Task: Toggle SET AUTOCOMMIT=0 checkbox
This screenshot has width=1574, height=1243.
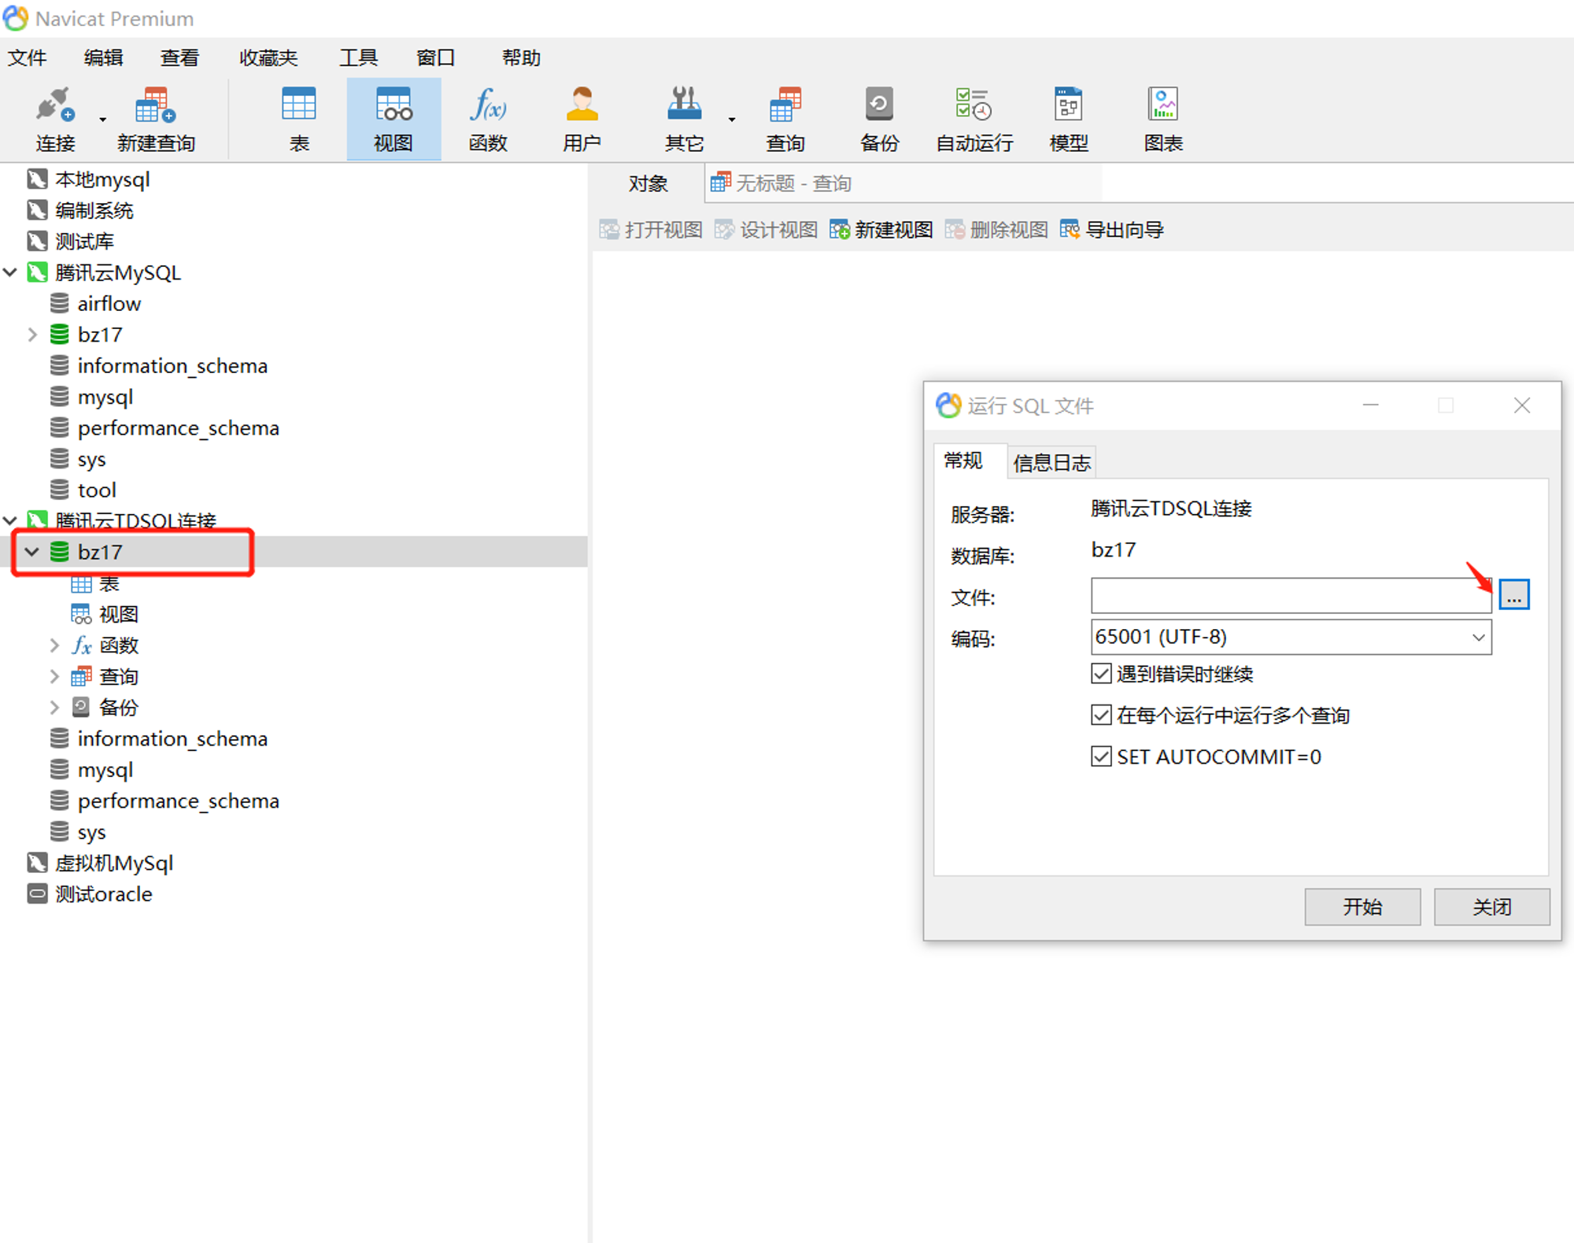Action: click(1101, 757)
